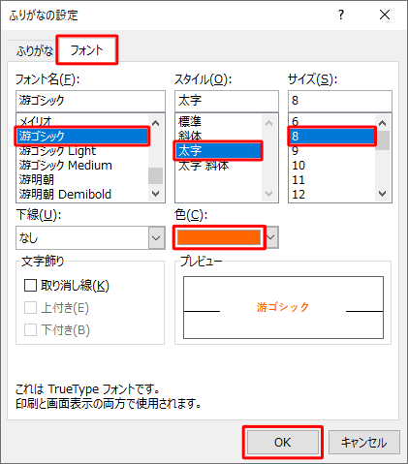The width and height of the screenshot is (408, 464).
Task: Select size 6
Action: coord(332,121)
